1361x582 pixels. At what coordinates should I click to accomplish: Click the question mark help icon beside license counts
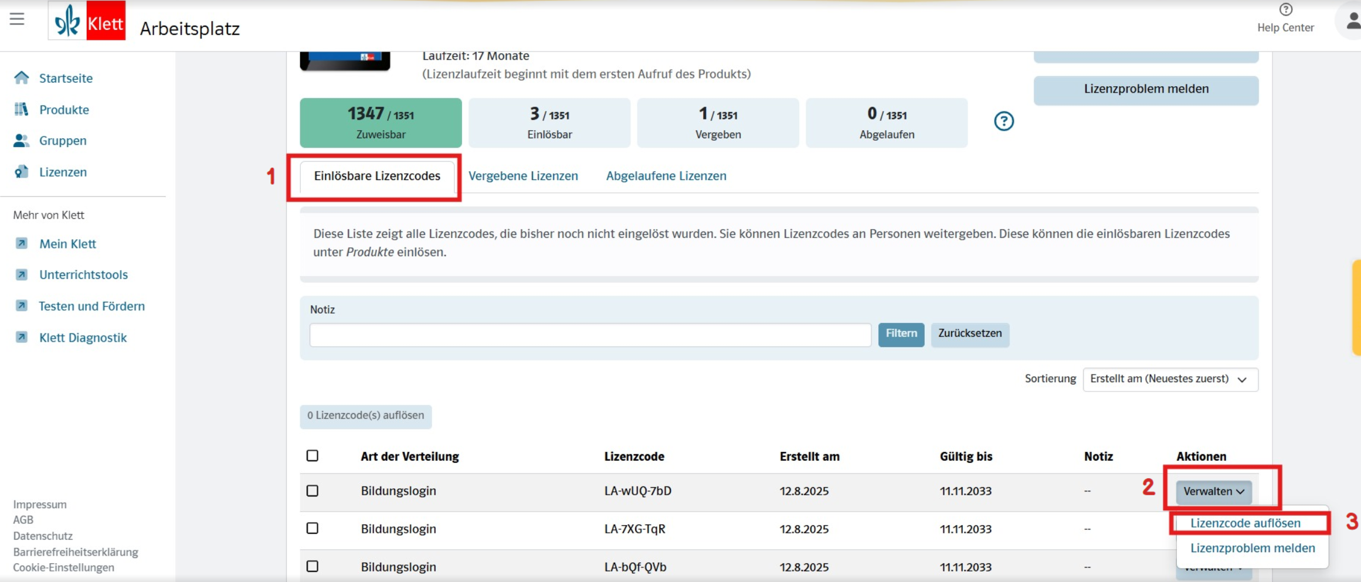(x=1003, y=121)
